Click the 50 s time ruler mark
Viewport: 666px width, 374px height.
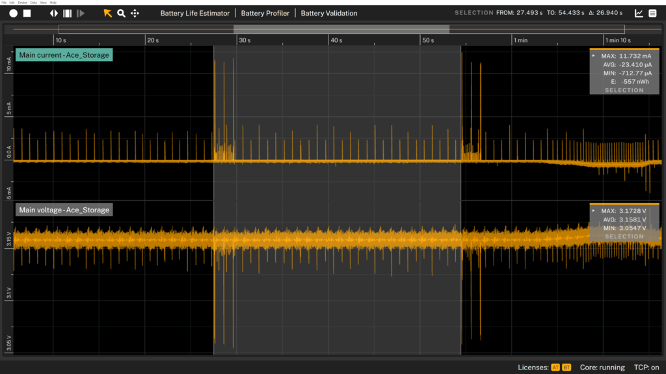[x=428, y=40]
